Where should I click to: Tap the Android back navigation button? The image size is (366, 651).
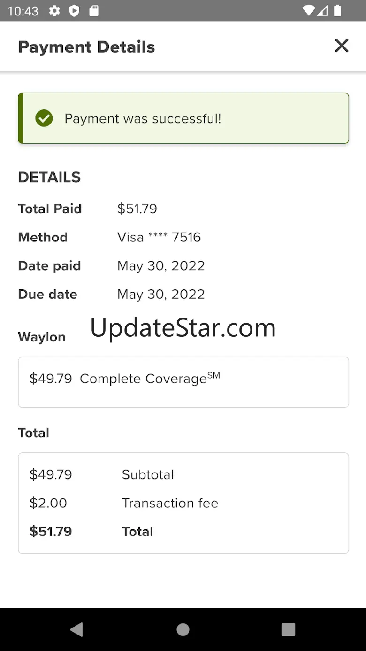76,629
